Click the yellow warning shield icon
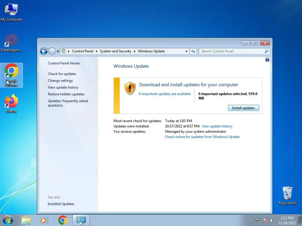This screenshot has width=302, height=226. point(130,88)
